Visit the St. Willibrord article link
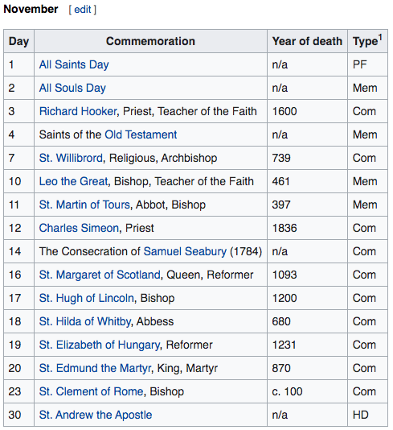The image size is (393, 430). [71, 158]
